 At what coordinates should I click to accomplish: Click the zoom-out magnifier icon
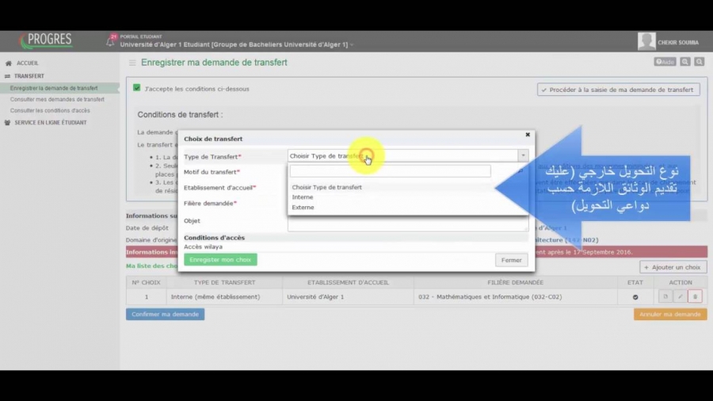pyautogui.click(x=700, y=62)
